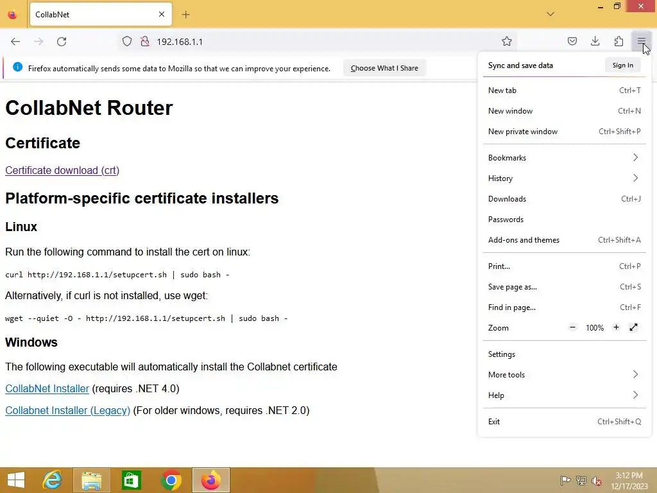Close the hamburger application menu button
This screenshot has height=493, width=657.
642,41
